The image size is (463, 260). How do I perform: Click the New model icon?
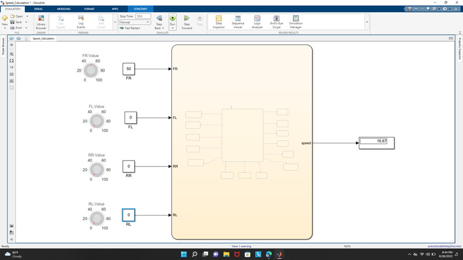5,18
